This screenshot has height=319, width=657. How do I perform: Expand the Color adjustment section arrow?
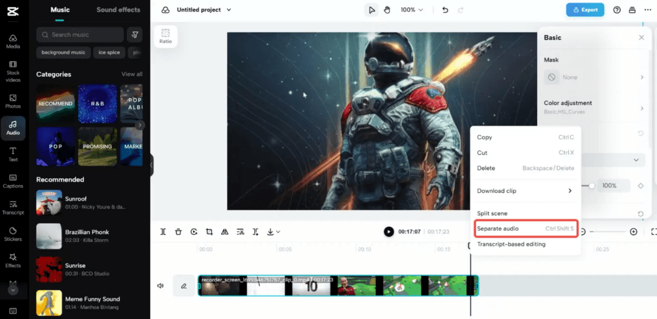pyautogui.click(x=642, y=108)
